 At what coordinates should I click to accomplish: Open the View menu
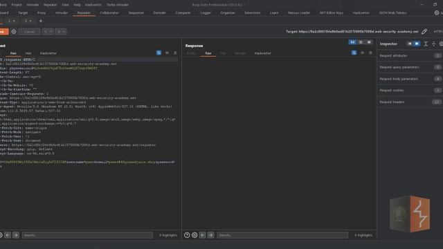pos(65,5)
